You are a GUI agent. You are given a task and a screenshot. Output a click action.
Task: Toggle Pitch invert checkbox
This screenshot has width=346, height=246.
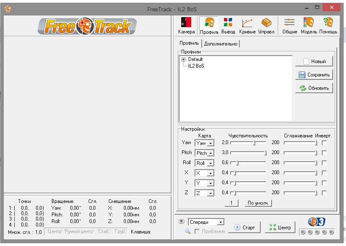click(x=324, y=152)
